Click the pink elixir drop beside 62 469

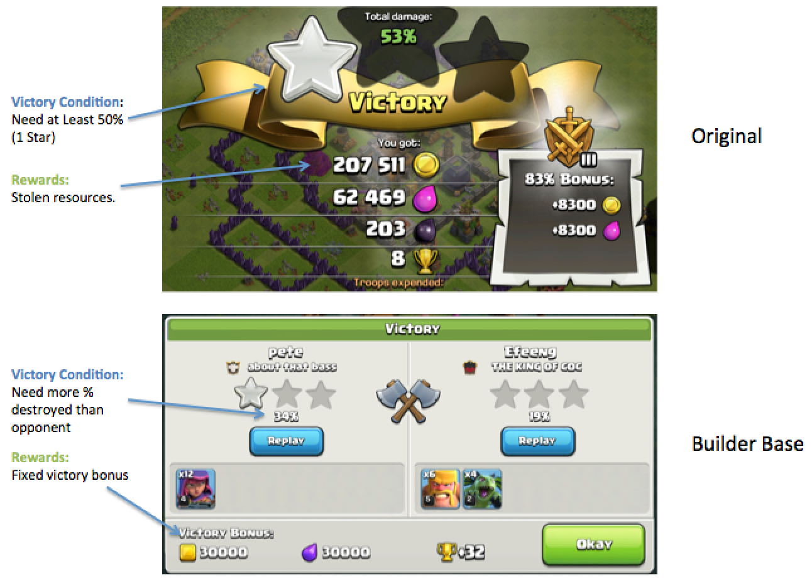pyautogui.click(x=425, y=199)
